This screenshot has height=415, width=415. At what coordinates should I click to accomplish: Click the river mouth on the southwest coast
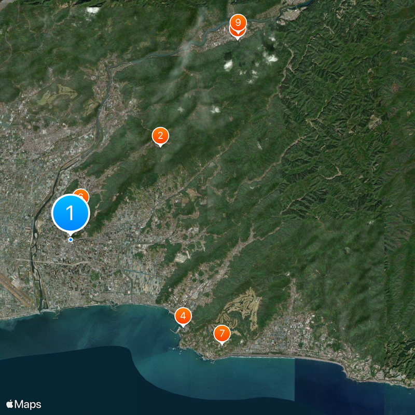[x=40, y=310]
